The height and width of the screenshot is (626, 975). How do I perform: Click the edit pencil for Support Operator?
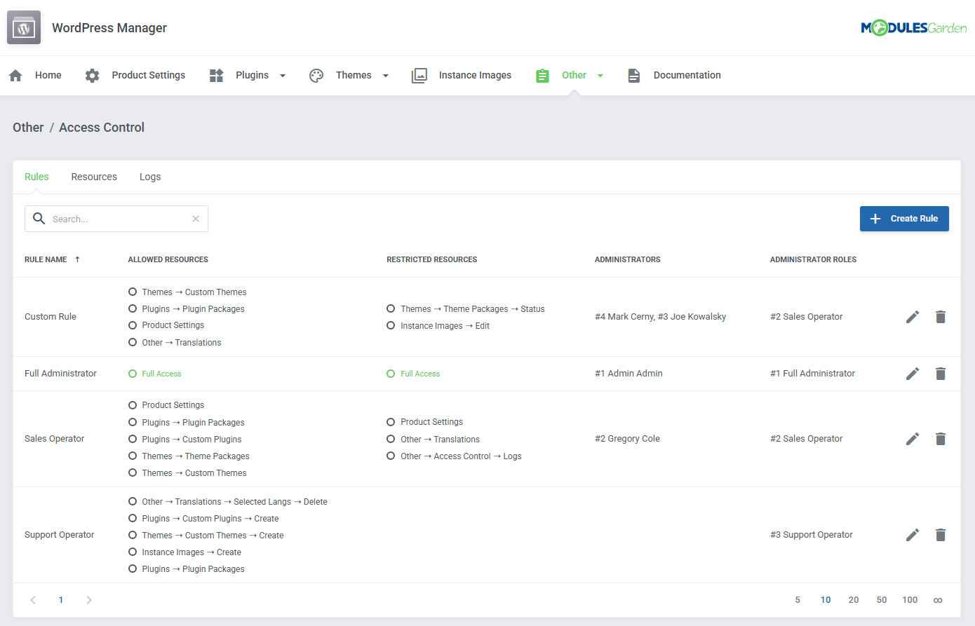[912, 534]
